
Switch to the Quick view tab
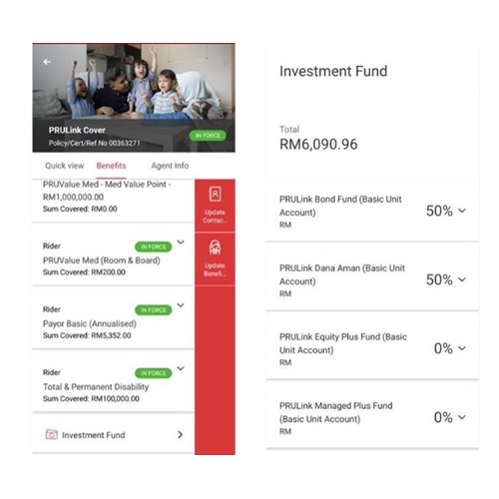[x=65, y=166]
